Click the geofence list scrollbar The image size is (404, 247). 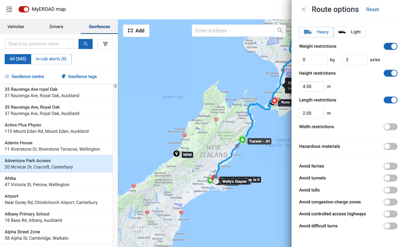pos(115,86)
